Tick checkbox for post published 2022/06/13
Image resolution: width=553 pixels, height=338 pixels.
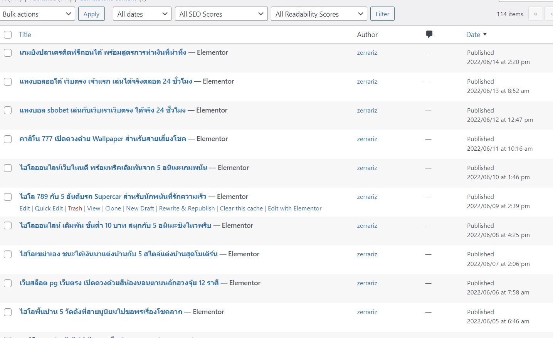[x=8, y=82]
